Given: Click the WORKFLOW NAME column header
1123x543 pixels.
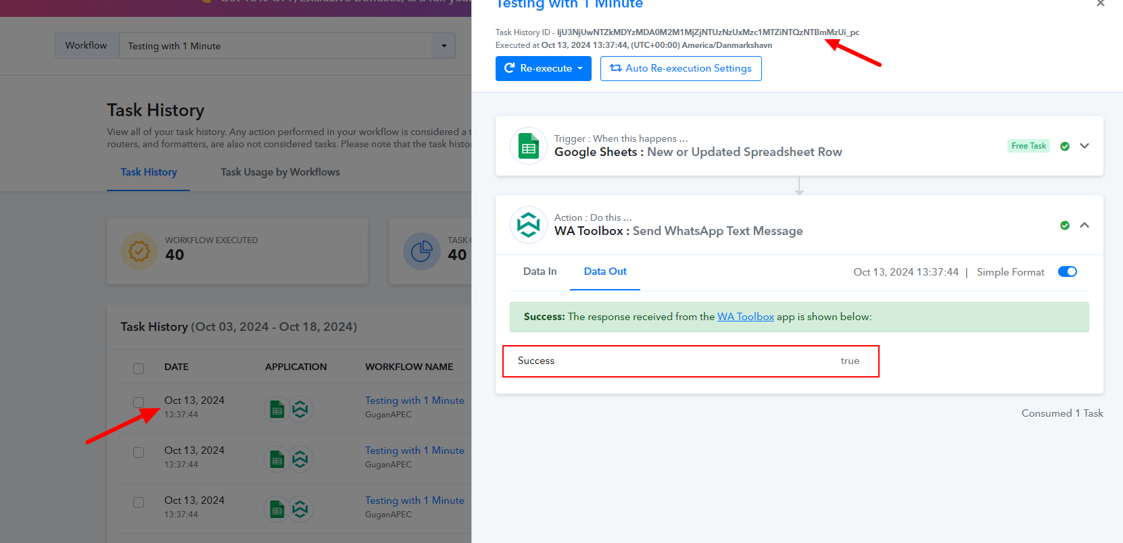Looking at the screenshot, I should click(409, 367).
